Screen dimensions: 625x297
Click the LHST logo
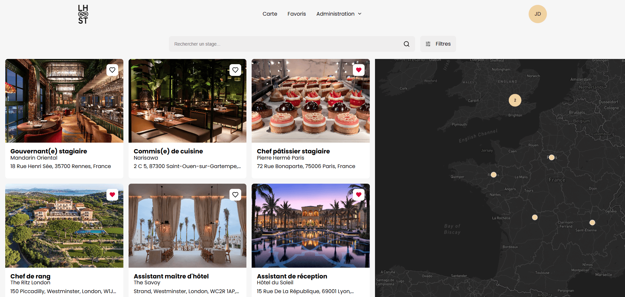click(83, 14)
